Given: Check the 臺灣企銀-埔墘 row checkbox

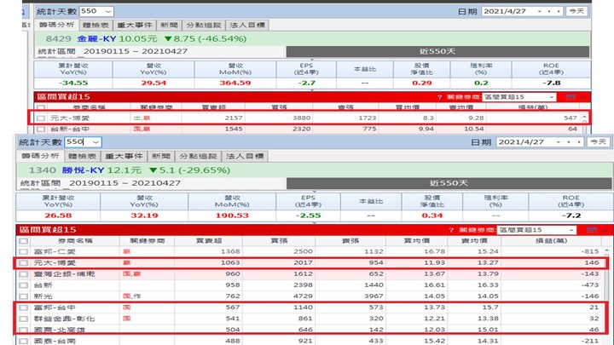Looking at the screenshot, I should tap(23, 274).
